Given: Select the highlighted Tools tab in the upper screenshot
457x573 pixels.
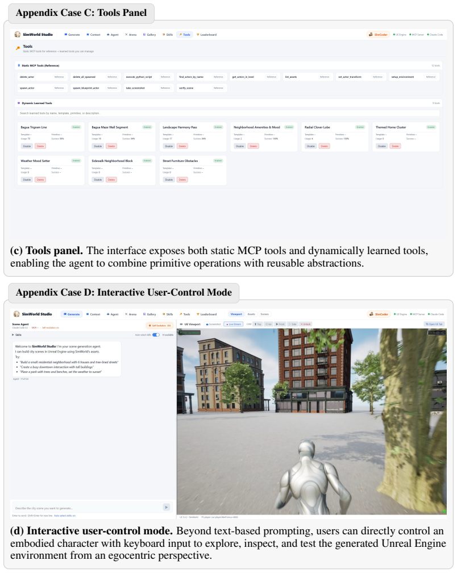Looking at the screenshot, I should point(185,35).
